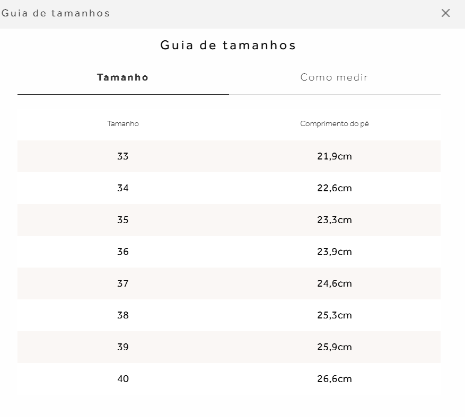The image size is (465, 417).
Task: Click size 40 in the table
Action: point(123,379)
